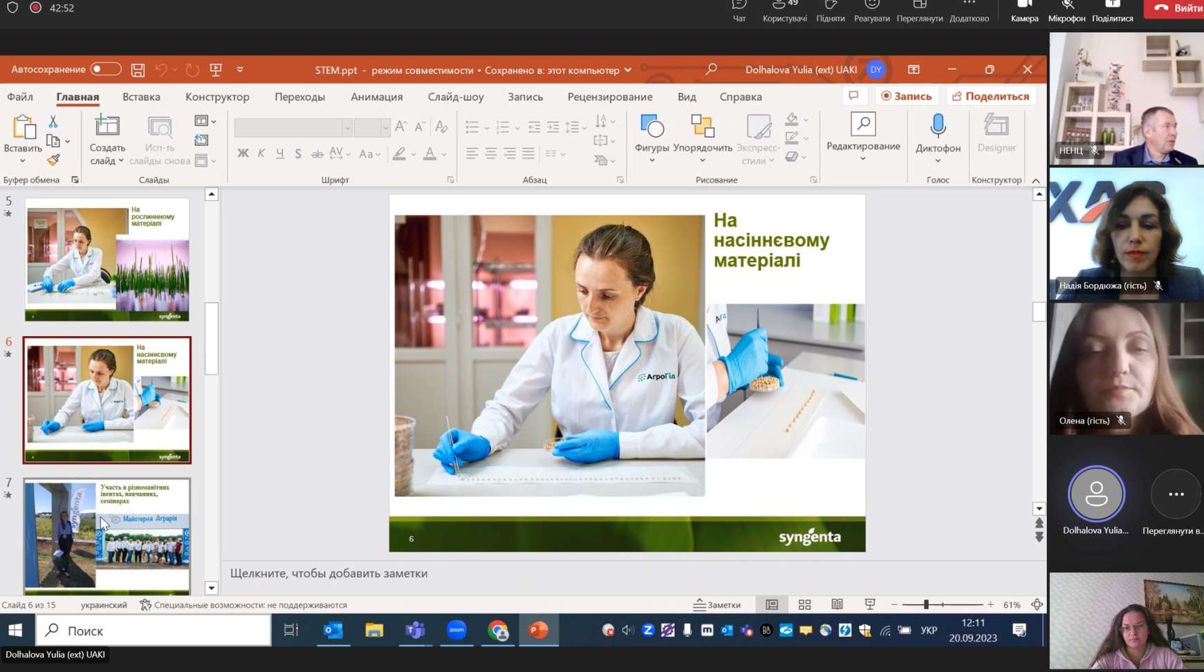This screenshot has width=1204, height=672.
Task: Open Шрифт dialog launcher
Action: (x=450, y=180)
